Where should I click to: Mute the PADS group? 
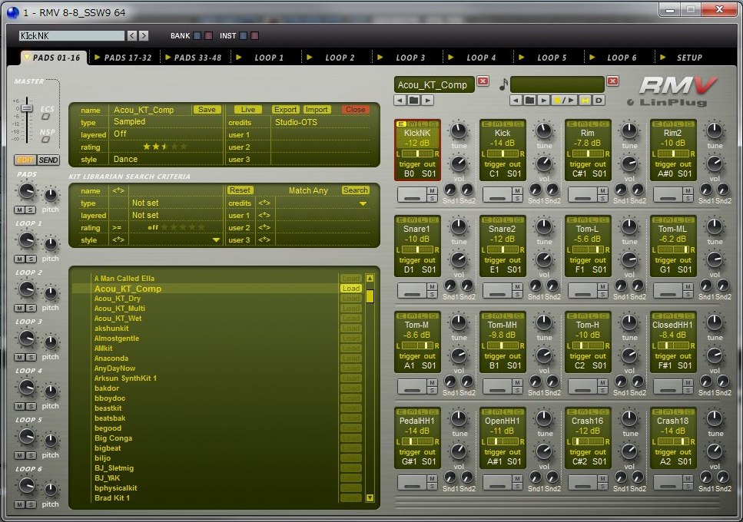coord(19,210)
